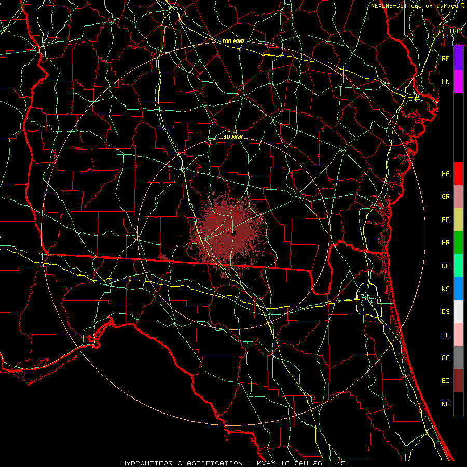Viewport: 467px width, 467px height.
Task: Select the GC gray legend swatch
Action: [x=458, y=358]
